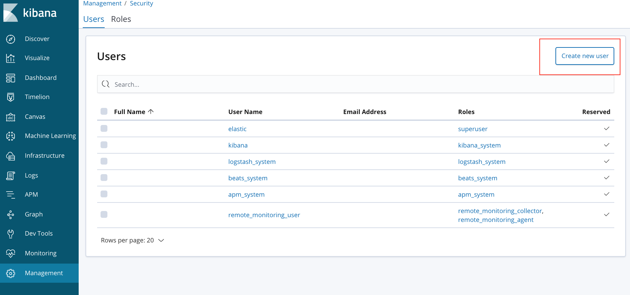This screenshot has width=630, height=295.
Task: Open the kibana_system role link
Action: point(480,145)
